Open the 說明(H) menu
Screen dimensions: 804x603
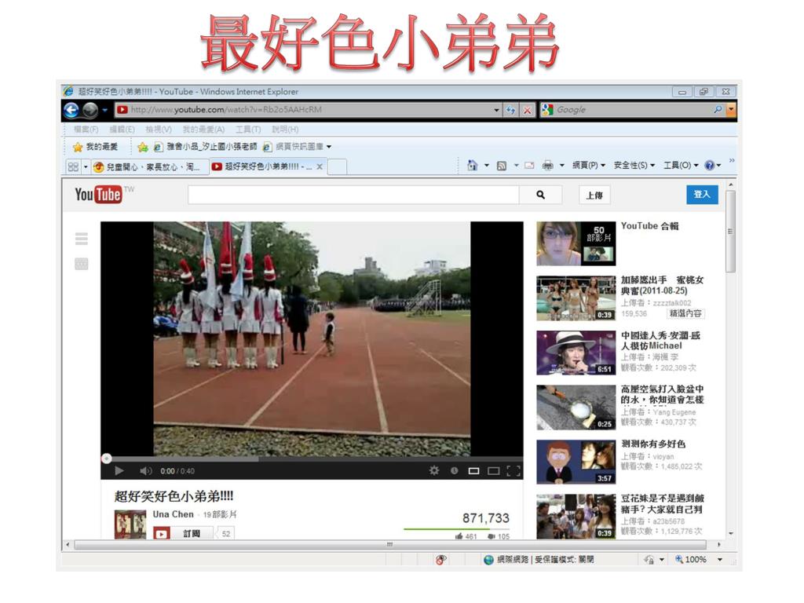[285, 130]
